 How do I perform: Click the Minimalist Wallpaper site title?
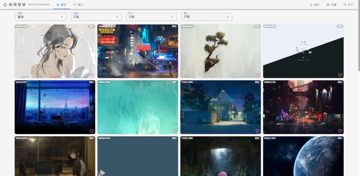pyautogui.click(x=39, y=5)
